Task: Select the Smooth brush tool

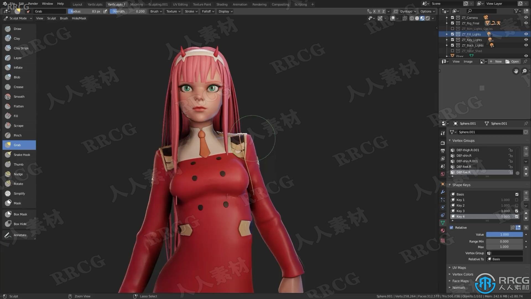Action: 19,97
